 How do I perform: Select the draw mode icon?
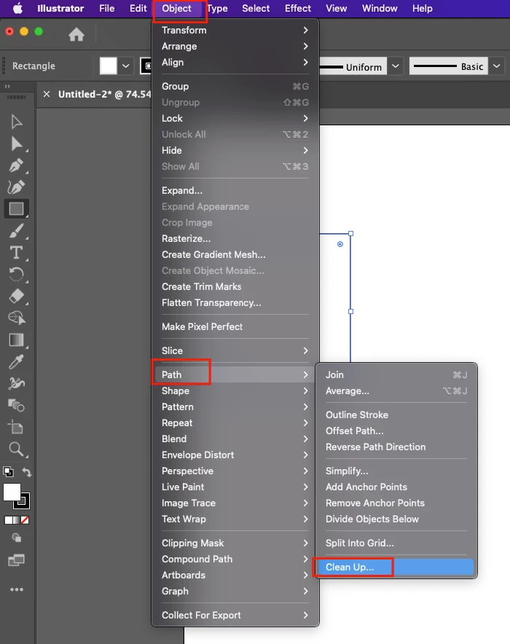tap(17, 538)
